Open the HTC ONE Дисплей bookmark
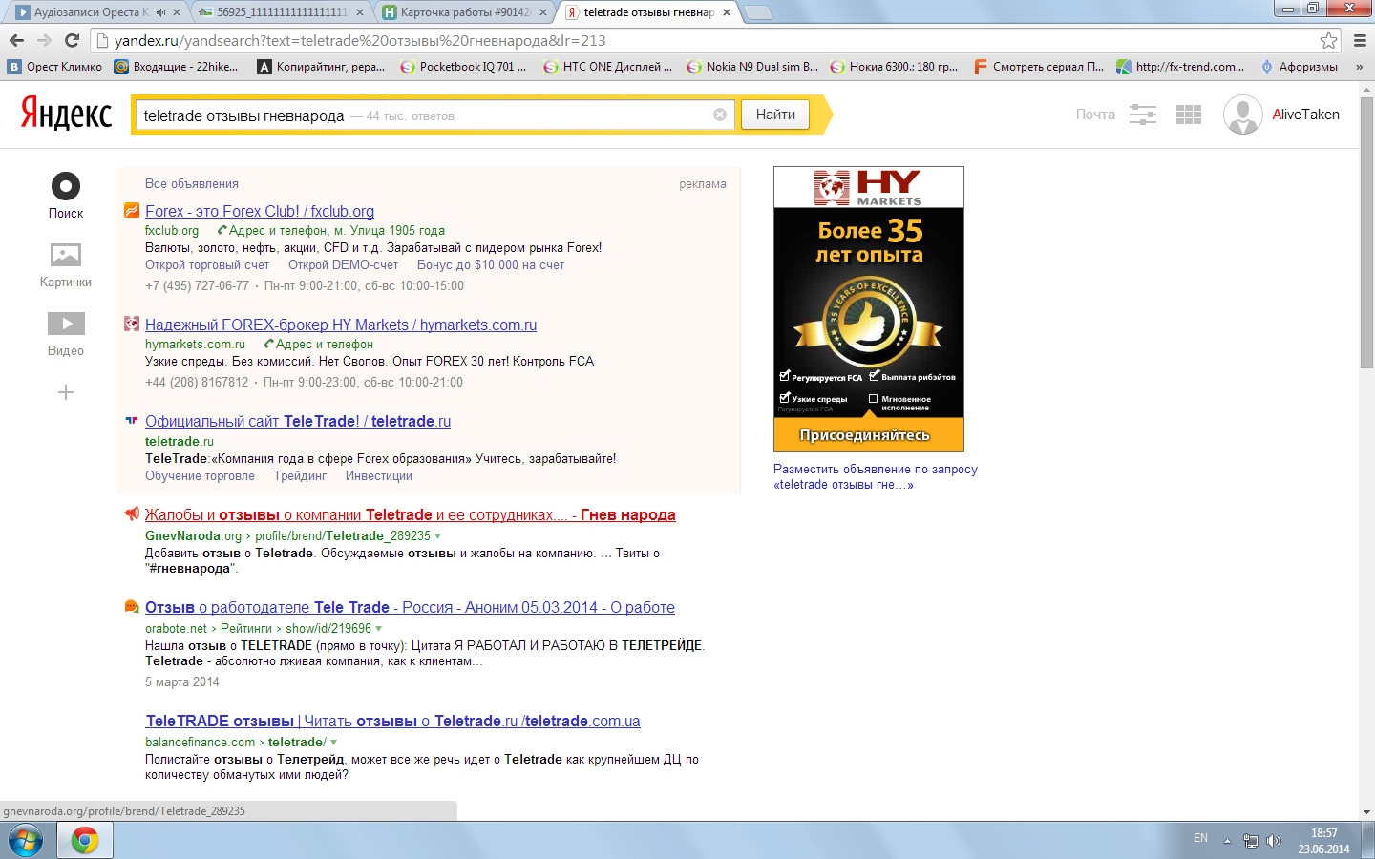The image size is (1375, 859). [607, 67]
